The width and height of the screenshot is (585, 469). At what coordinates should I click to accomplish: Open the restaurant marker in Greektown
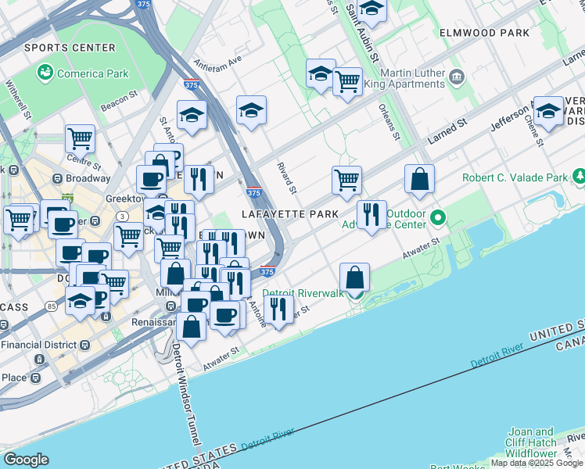pos(199,180)
